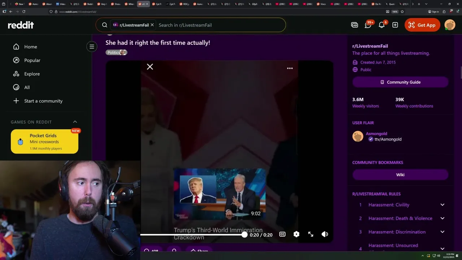This screenshot has height=260, width=462.
Task: Close the active reddit browser tab
Action: click(x=147, y=4)
